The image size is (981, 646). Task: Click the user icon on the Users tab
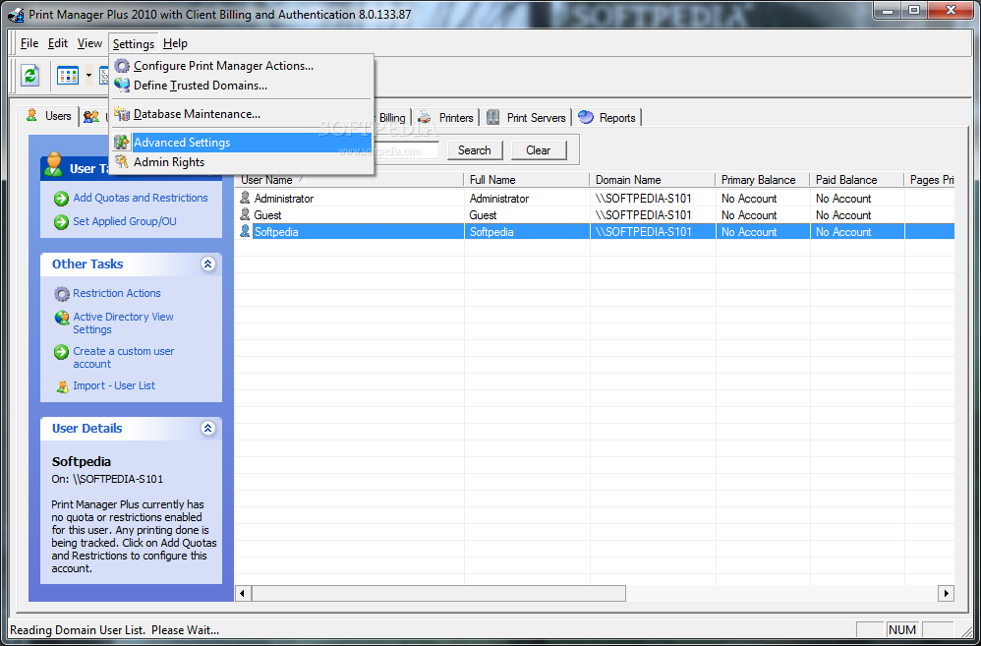click(31, 115)
